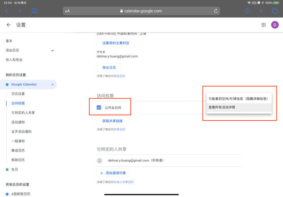
Task: Open 全天活动通知 sidebar item
Action: click(22, 132)
